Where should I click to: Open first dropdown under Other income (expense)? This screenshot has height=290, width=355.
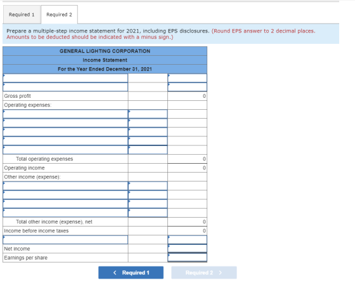tap(65, 186)
